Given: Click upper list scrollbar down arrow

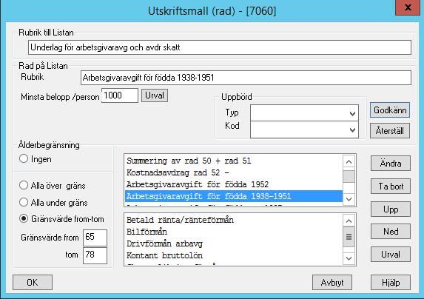Looking at the screenshot, I should pos(349,200).
